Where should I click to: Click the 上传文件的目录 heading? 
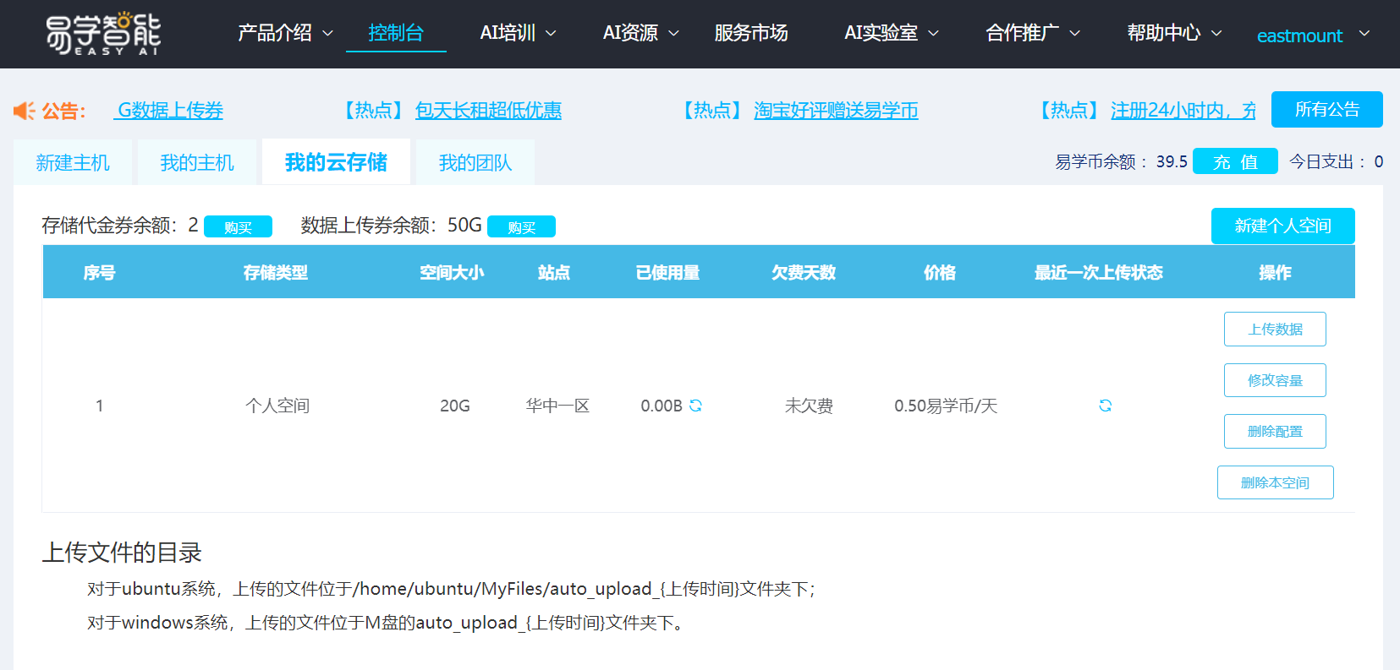click(122, 553)
